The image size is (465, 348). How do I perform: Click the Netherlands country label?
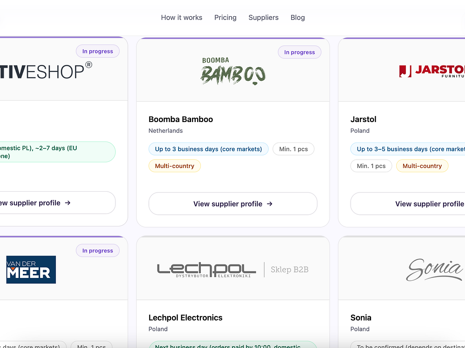tap(166, 130)
